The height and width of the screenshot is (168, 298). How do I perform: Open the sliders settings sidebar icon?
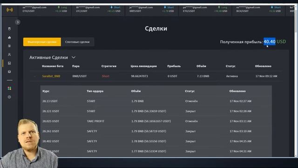[x=9, y=46]
